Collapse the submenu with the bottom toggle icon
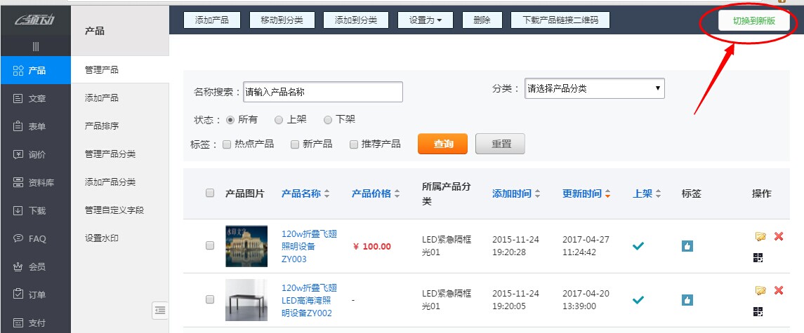Viewport: 804px width, 333px height. click(160, 310)
